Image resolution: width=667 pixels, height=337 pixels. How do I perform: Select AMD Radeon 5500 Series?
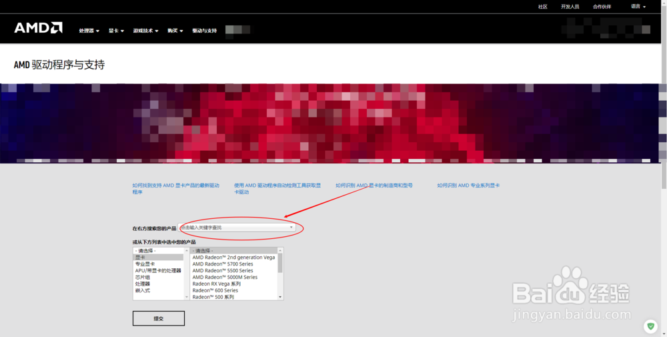(234, 271)
